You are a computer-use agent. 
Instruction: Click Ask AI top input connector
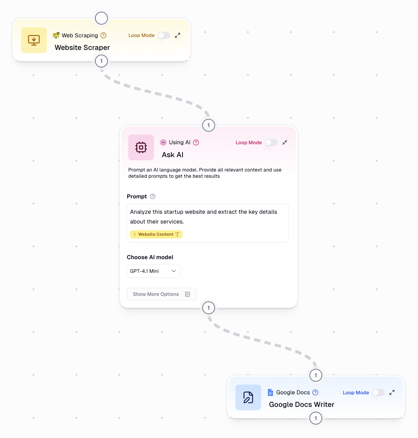click(209, 125)
